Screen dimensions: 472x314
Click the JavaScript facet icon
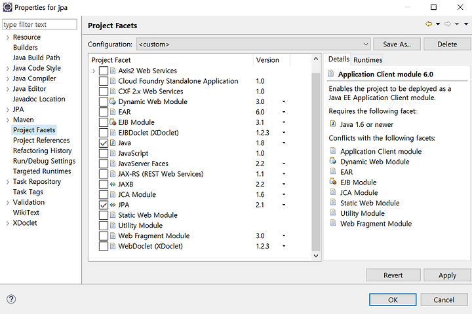113,153
